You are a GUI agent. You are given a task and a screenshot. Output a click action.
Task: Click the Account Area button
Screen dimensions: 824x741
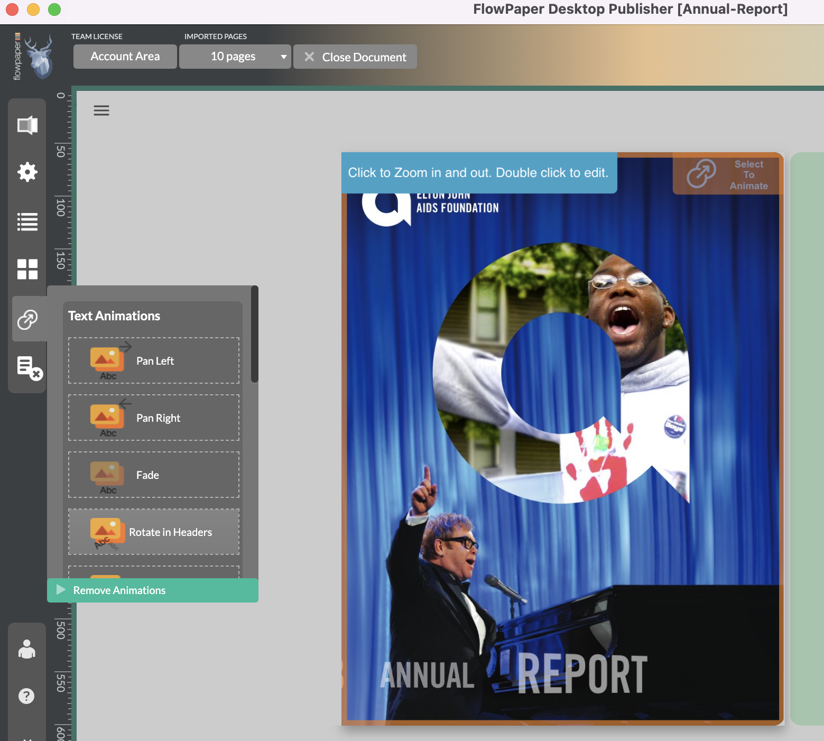point(125,57)
